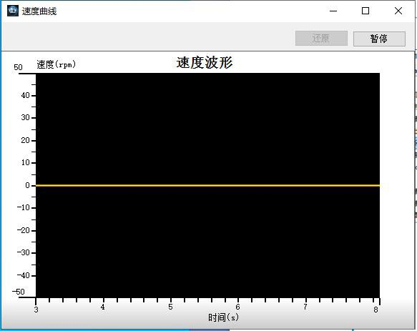Click the 20 tick on speed axis
The height and width of the screenshot is (331, 417).
pos(25,140)
